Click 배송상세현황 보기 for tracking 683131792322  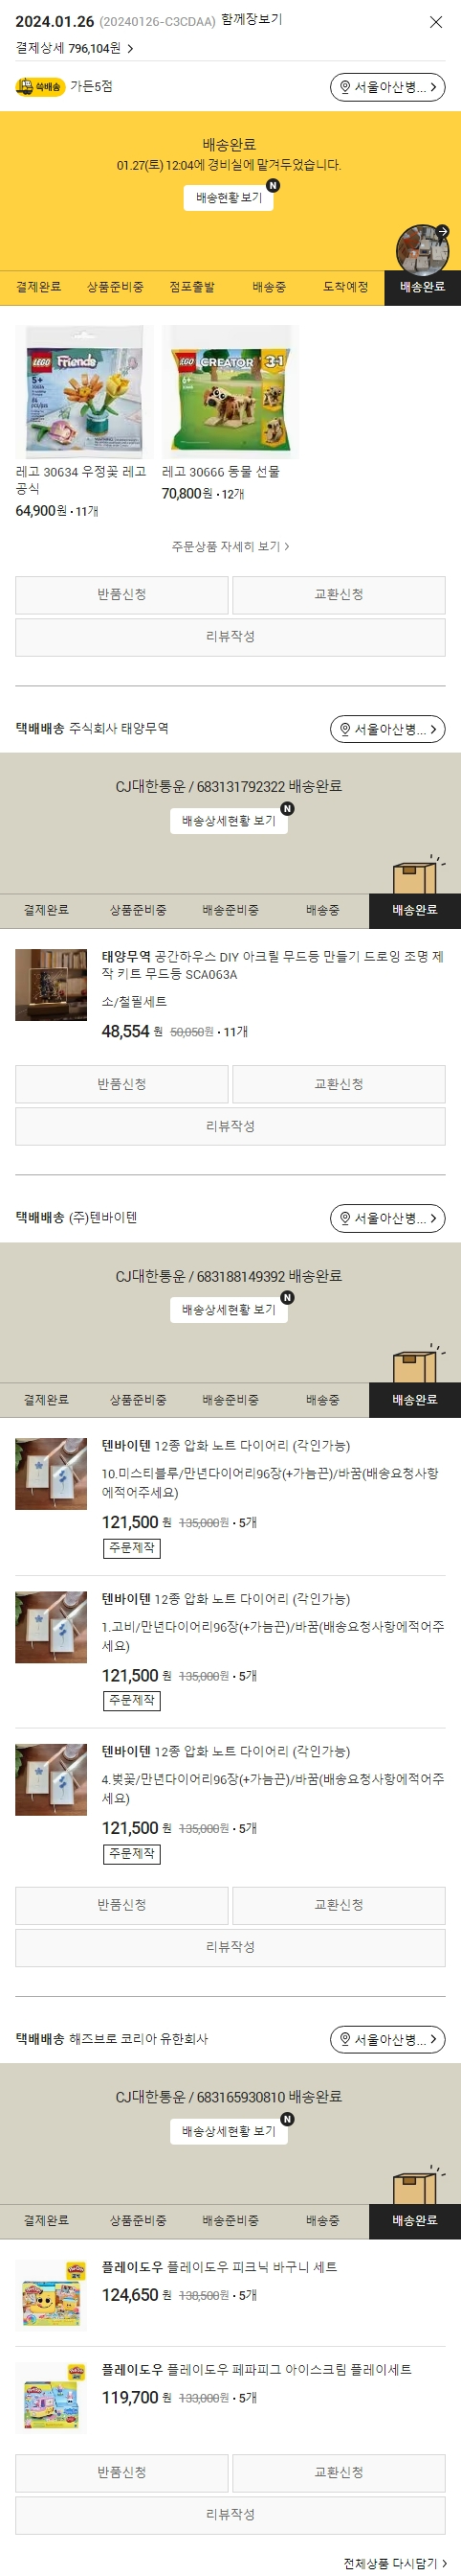(x=229, y=821)
